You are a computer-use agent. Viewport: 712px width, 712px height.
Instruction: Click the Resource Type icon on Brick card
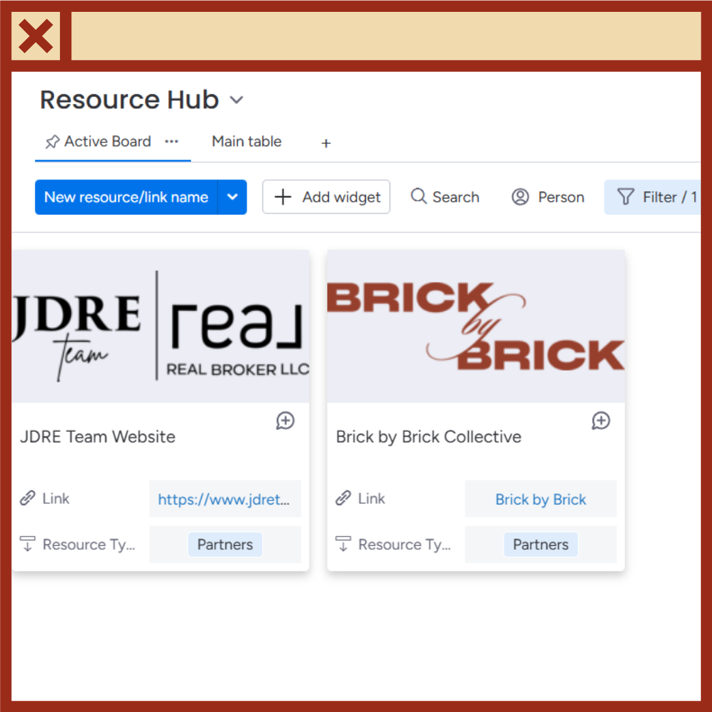(343, 544)
